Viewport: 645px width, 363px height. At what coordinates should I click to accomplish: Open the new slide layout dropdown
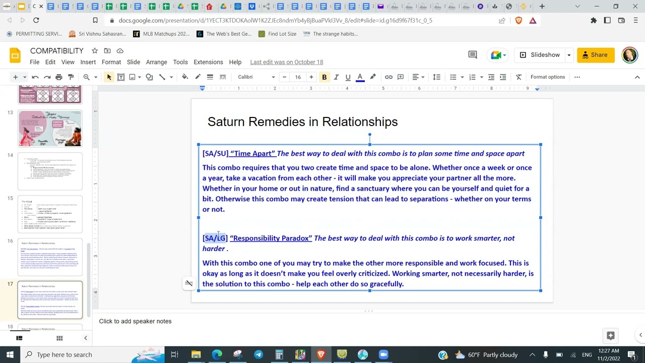pos(25,77)
